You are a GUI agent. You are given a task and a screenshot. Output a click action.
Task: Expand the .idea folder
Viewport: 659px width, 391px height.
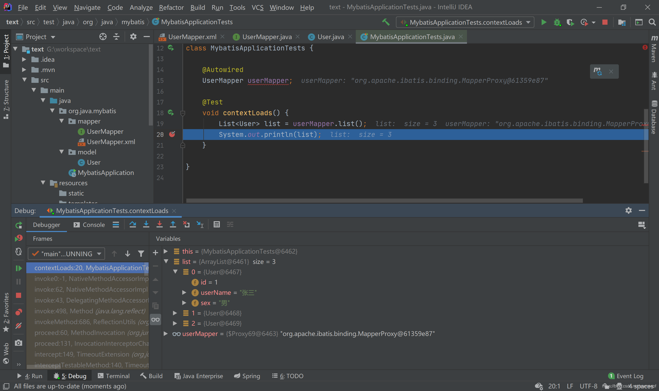point(24,59)
